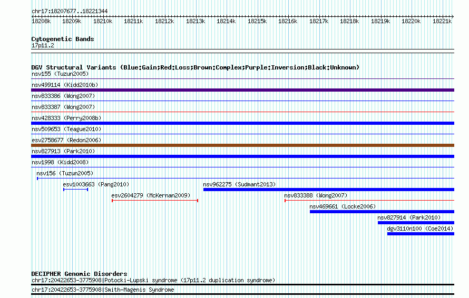The image size is (469, 298).
Task: Open variant nsv833387 (Wong2007)
Action: tap(63, 107)
